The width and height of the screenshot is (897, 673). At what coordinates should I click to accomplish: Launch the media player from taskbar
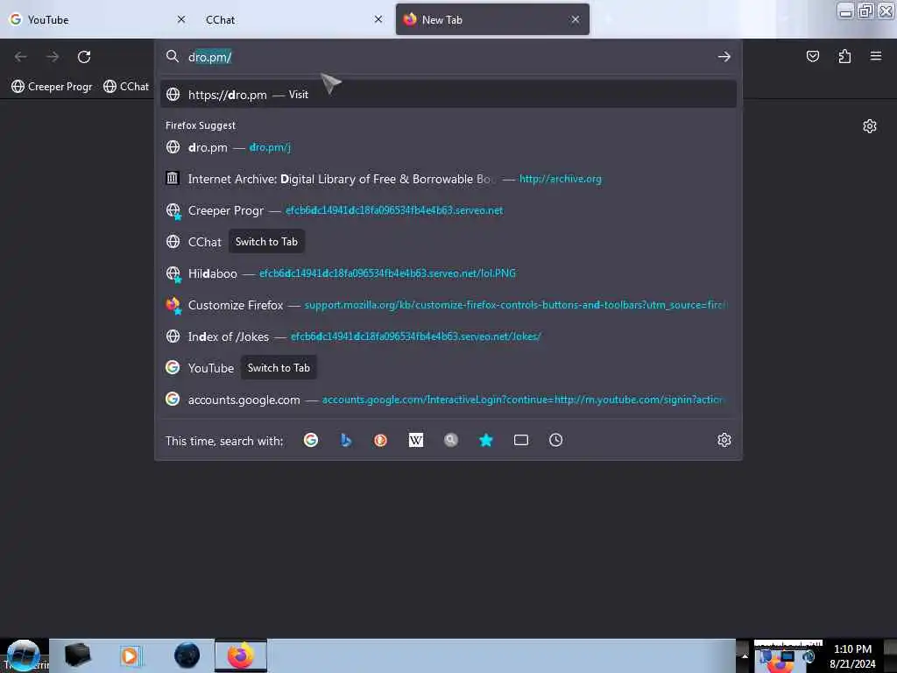click(x=130, y=655)
